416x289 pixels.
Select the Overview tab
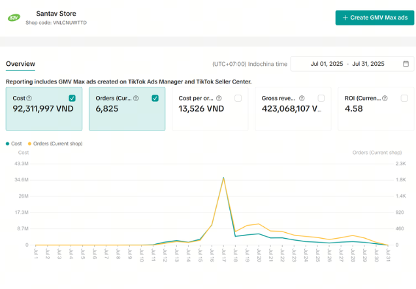[20, 64]
